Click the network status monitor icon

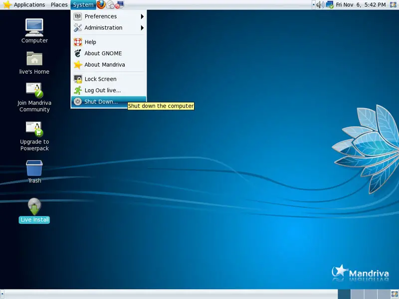(330, 4)
